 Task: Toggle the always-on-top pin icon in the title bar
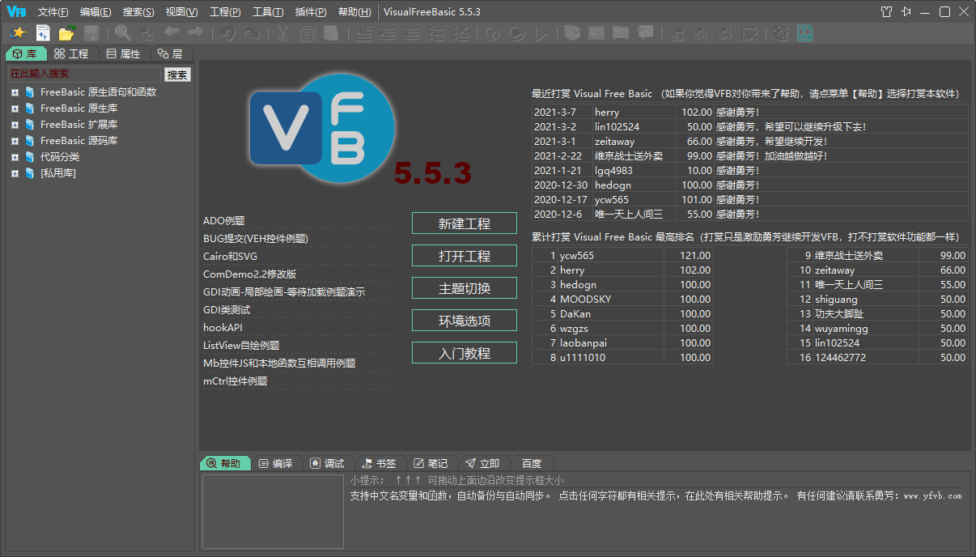coord(906,11)
